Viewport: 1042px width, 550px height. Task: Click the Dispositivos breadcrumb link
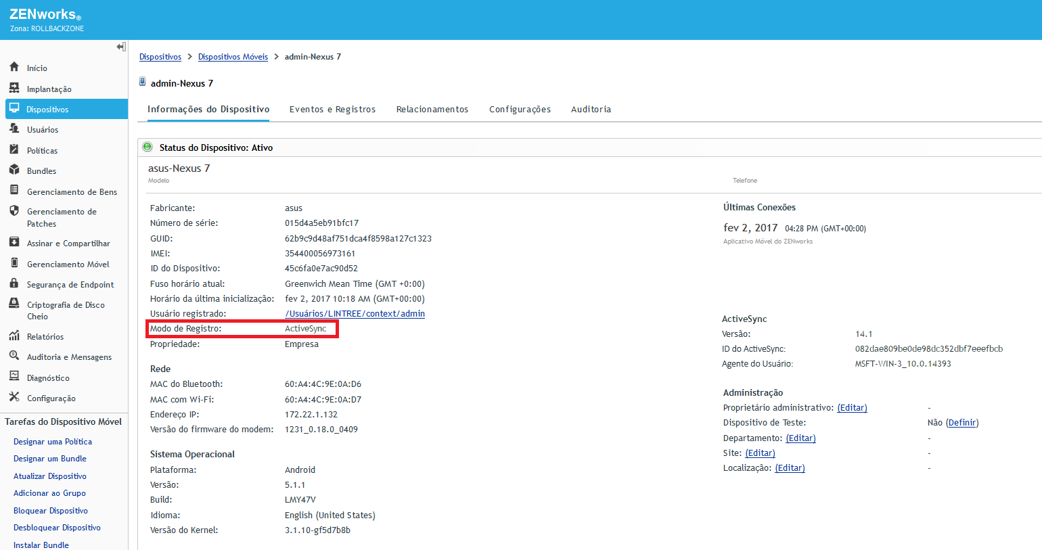160,57
